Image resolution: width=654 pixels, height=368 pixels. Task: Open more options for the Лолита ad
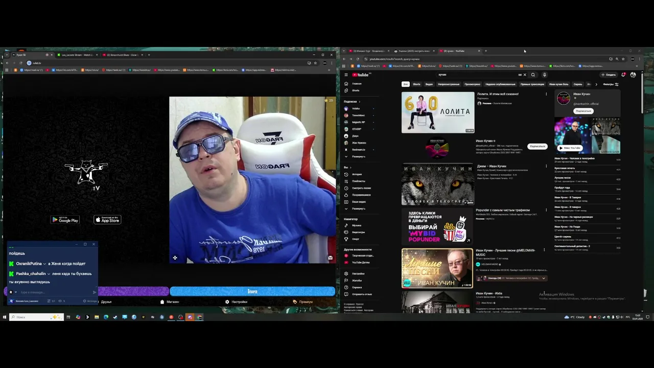coord(546,94)
